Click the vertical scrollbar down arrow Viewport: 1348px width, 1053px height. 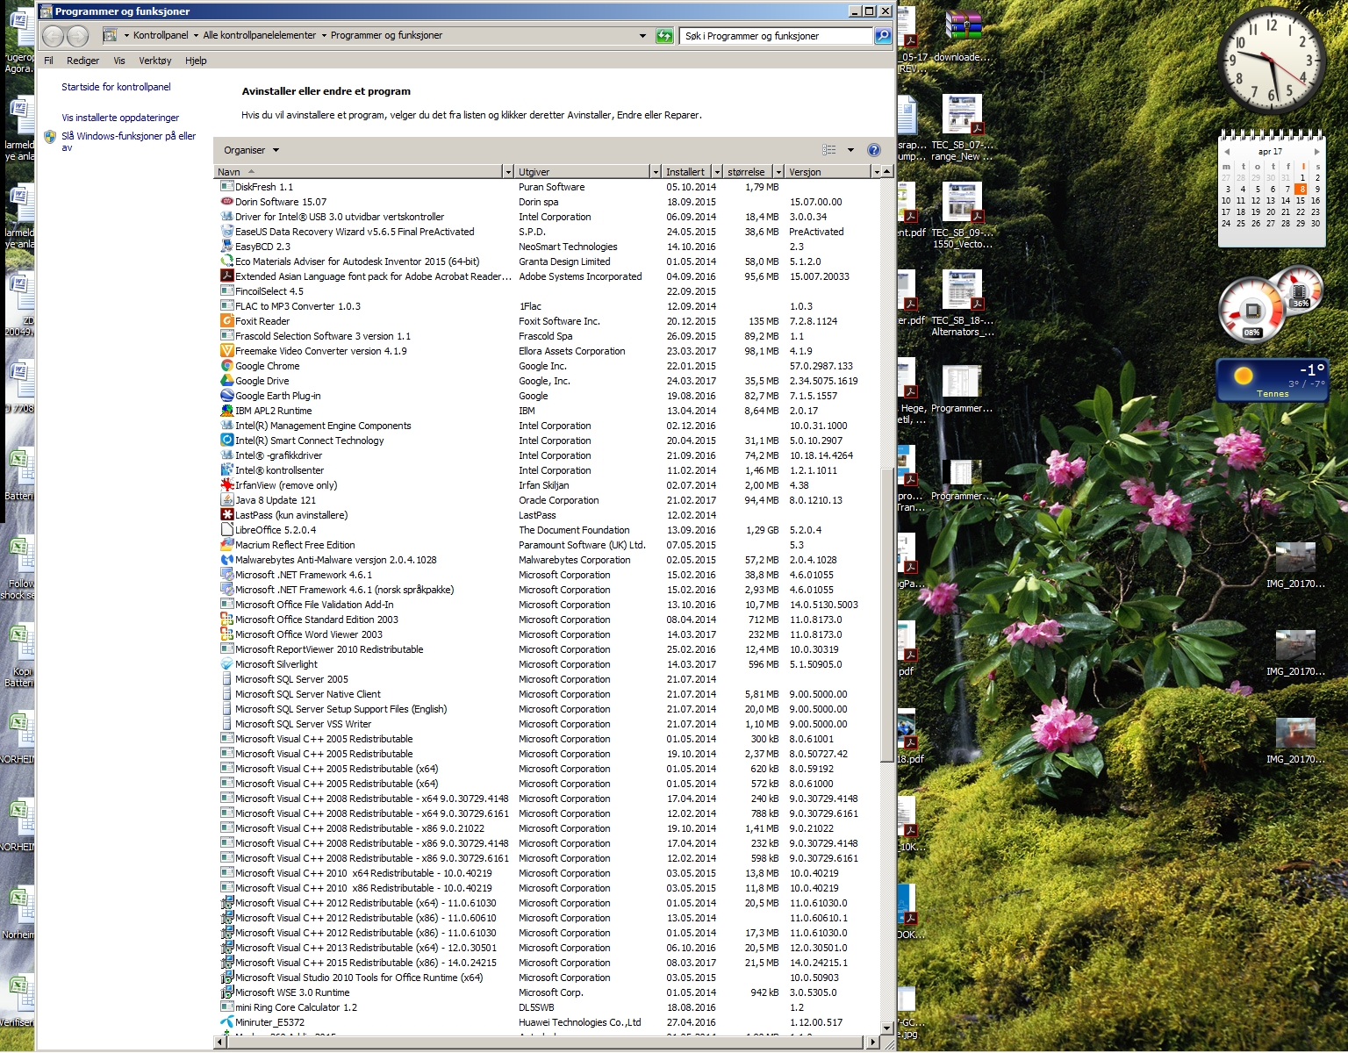coord(886,1028)
